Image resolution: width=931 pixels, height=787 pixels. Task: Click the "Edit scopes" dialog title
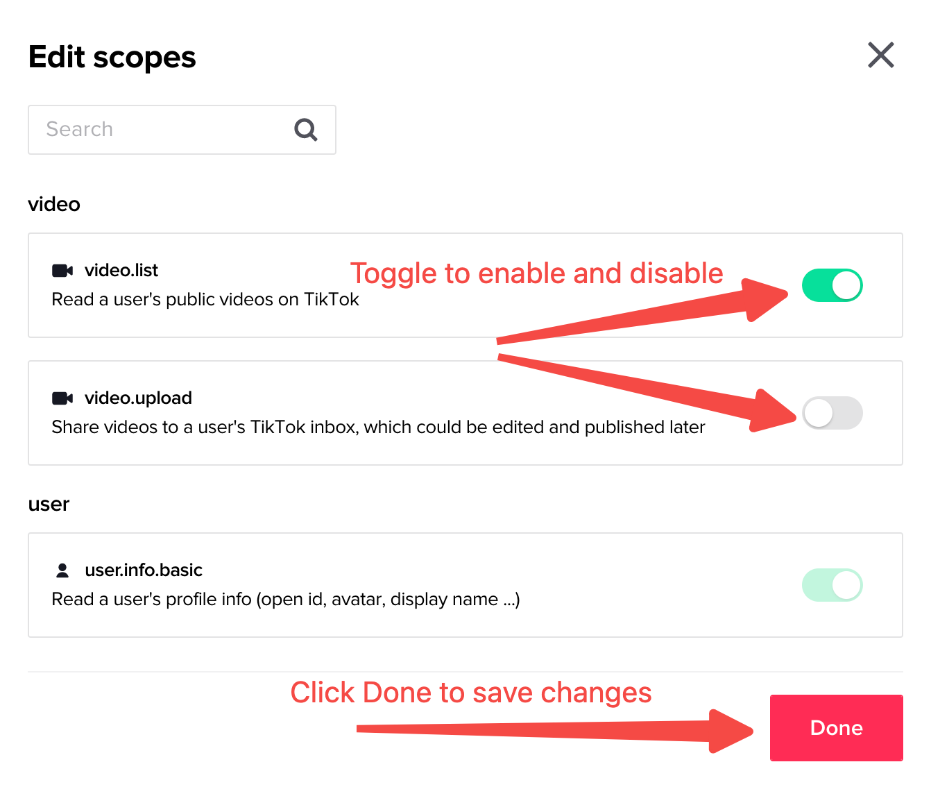112,57
